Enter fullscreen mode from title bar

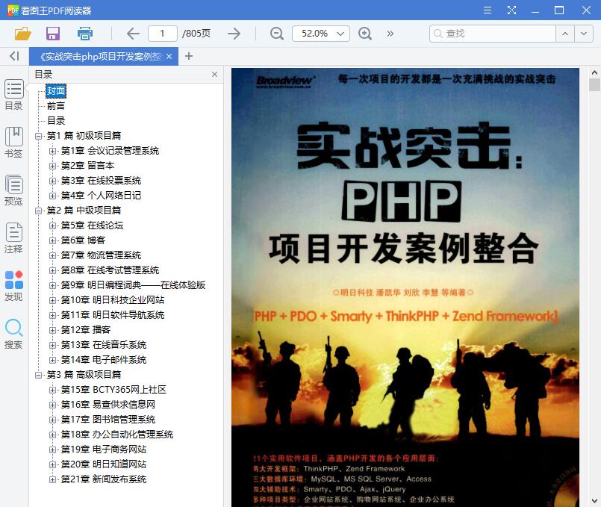[x=511, y=10]
